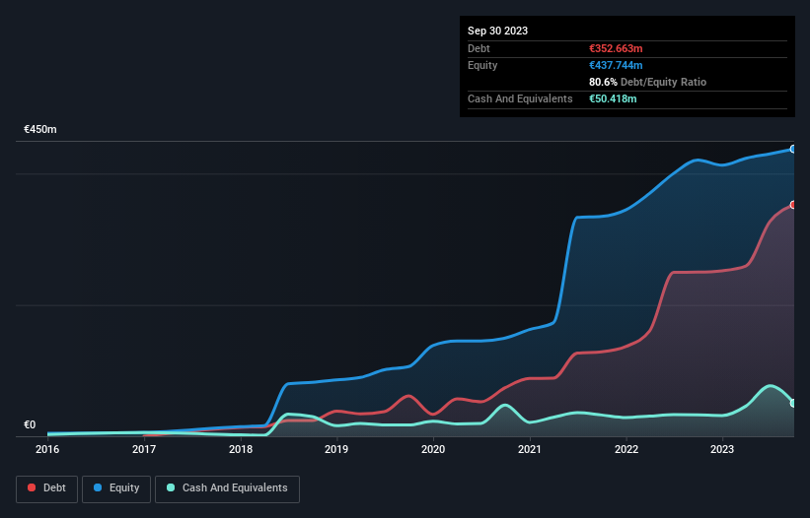Click the €0 y-axis label
The height and width of the screenshot is (518, 810).
[x=30, y=424]
